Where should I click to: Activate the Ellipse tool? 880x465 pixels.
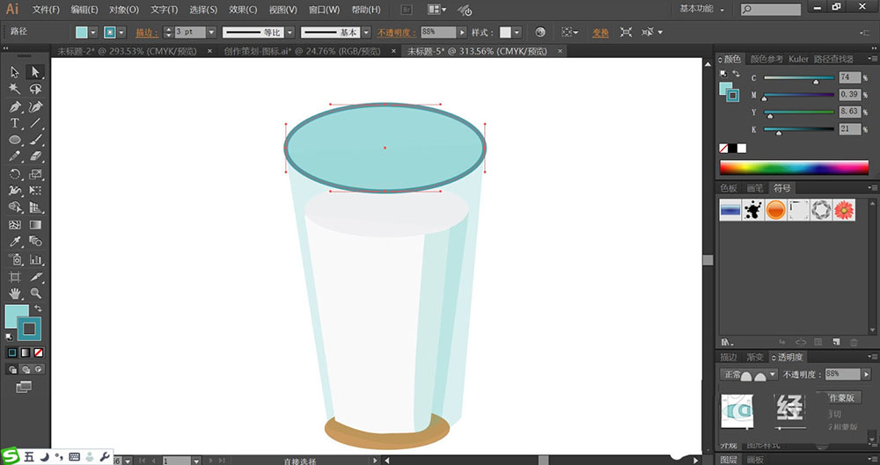(15, 140)
